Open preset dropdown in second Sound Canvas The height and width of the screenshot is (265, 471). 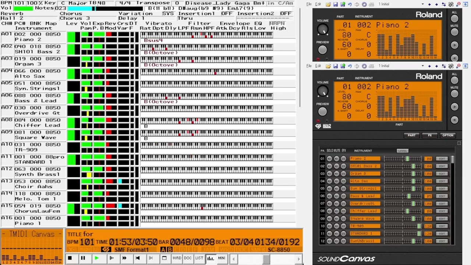point(423,66)
